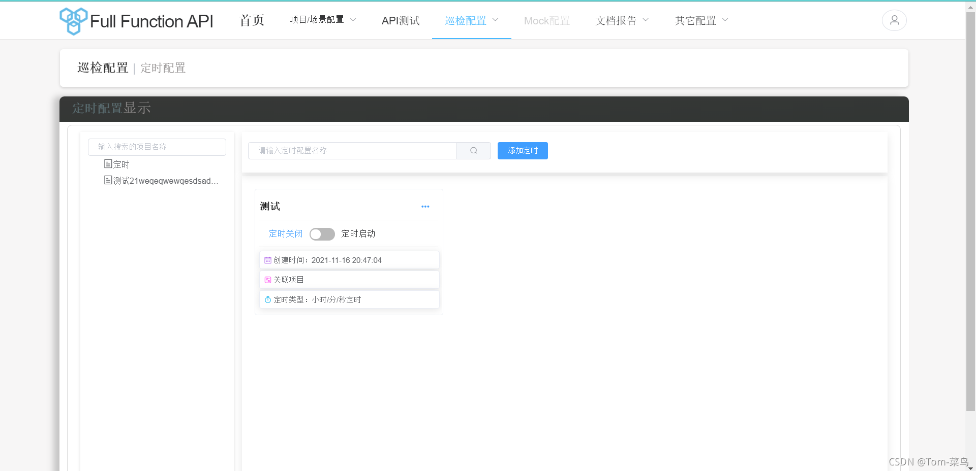Toggle the 定时关闭/定时启动 switch

pos(322,234)
